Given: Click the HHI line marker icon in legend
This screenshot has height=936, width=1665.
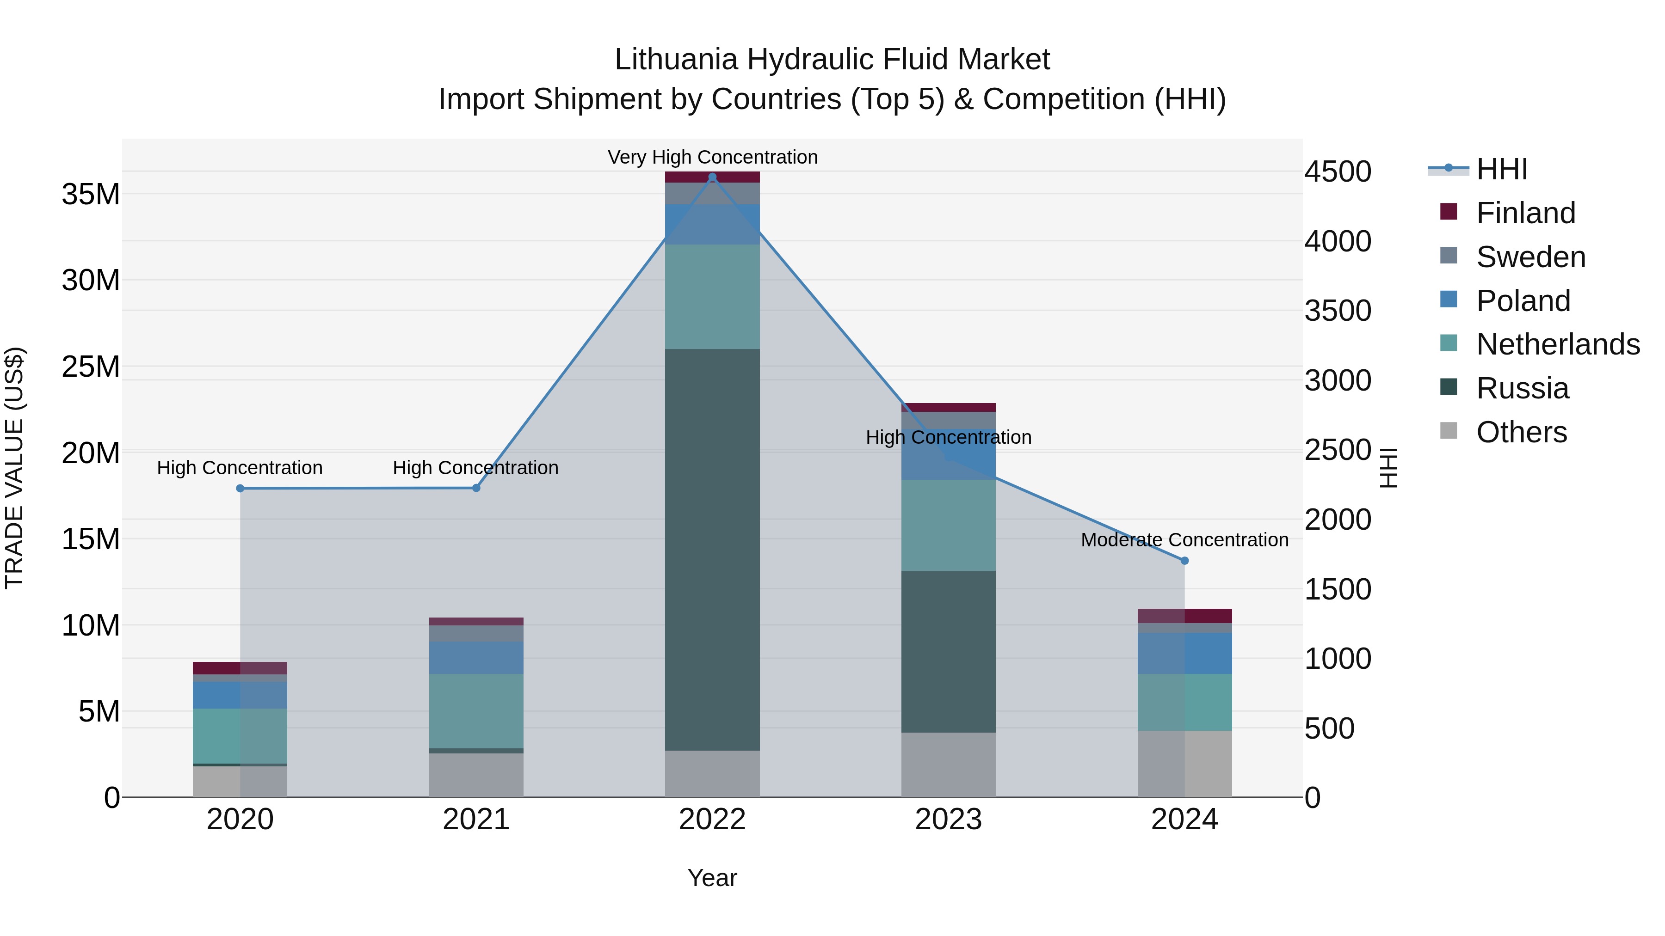Looking at the screenshot, I should tap(1449, 169).
